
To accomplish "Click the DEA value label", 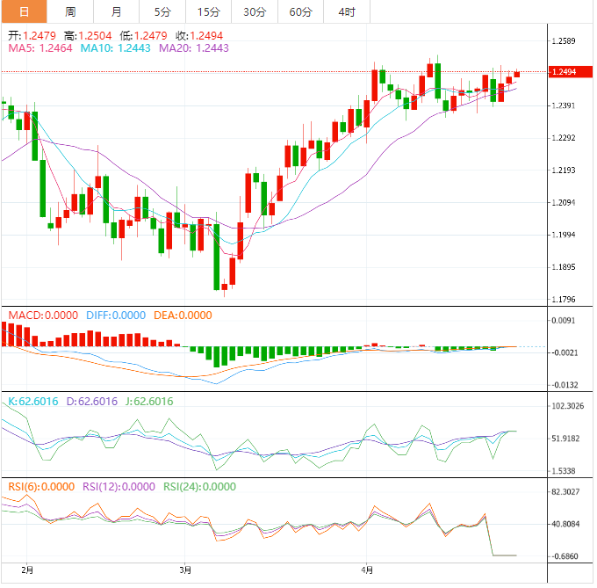I will coord(183,315).
